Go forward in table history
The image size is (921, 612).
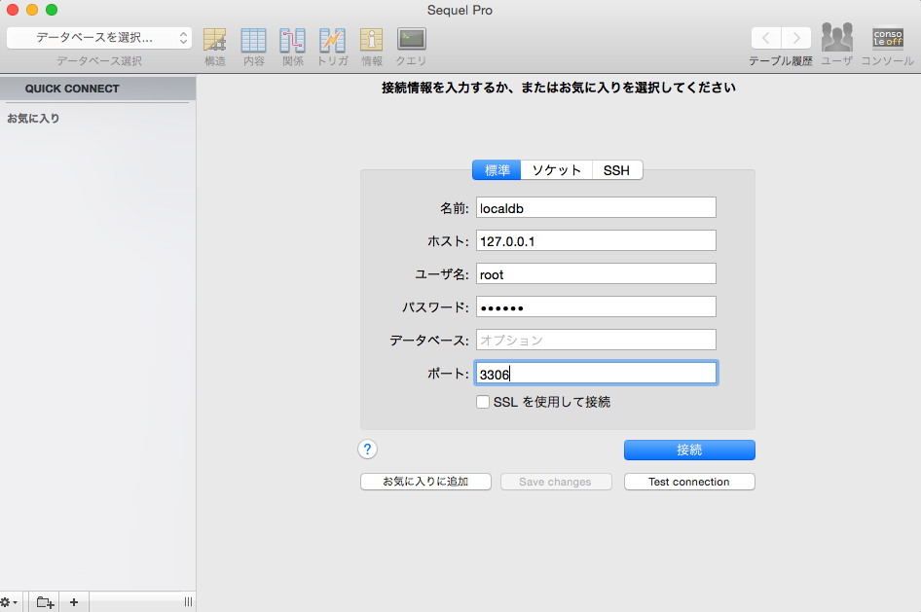coord(796,38)
